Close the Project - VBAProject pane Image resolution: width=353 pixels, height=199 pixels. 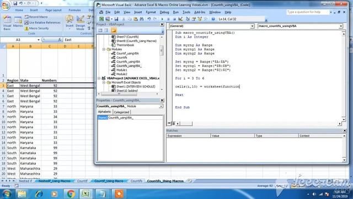(x=162, y=24)
